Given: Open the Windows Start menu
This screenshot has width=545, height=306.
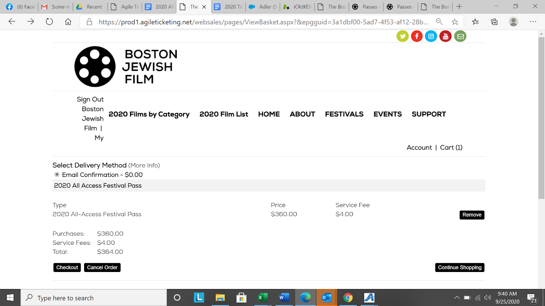Looking at the screenshot, I should 10,298.
